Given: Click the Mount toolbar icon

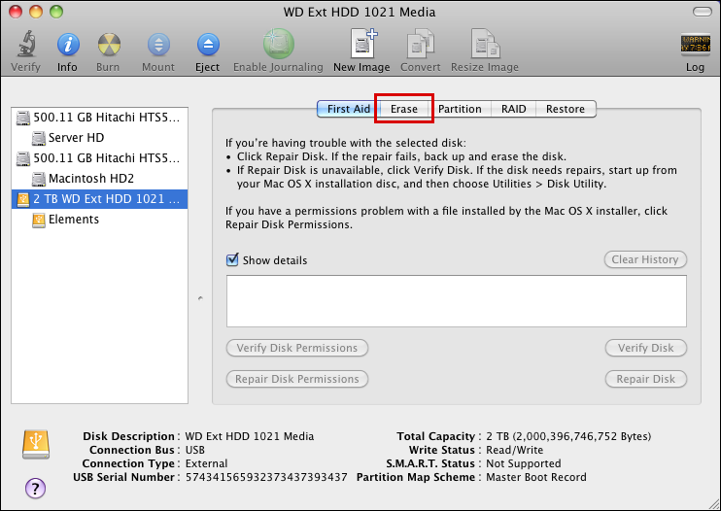Looking at the screenshot, I should pyautogui.click(x=158, y=45).
